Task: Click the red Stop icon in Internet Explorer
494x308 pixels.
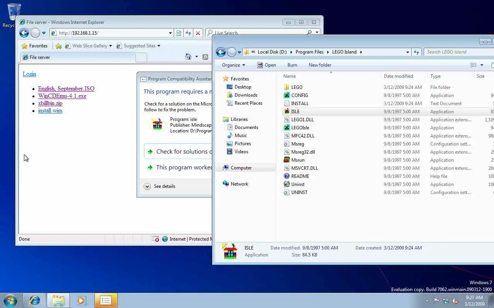Action: 198,33
